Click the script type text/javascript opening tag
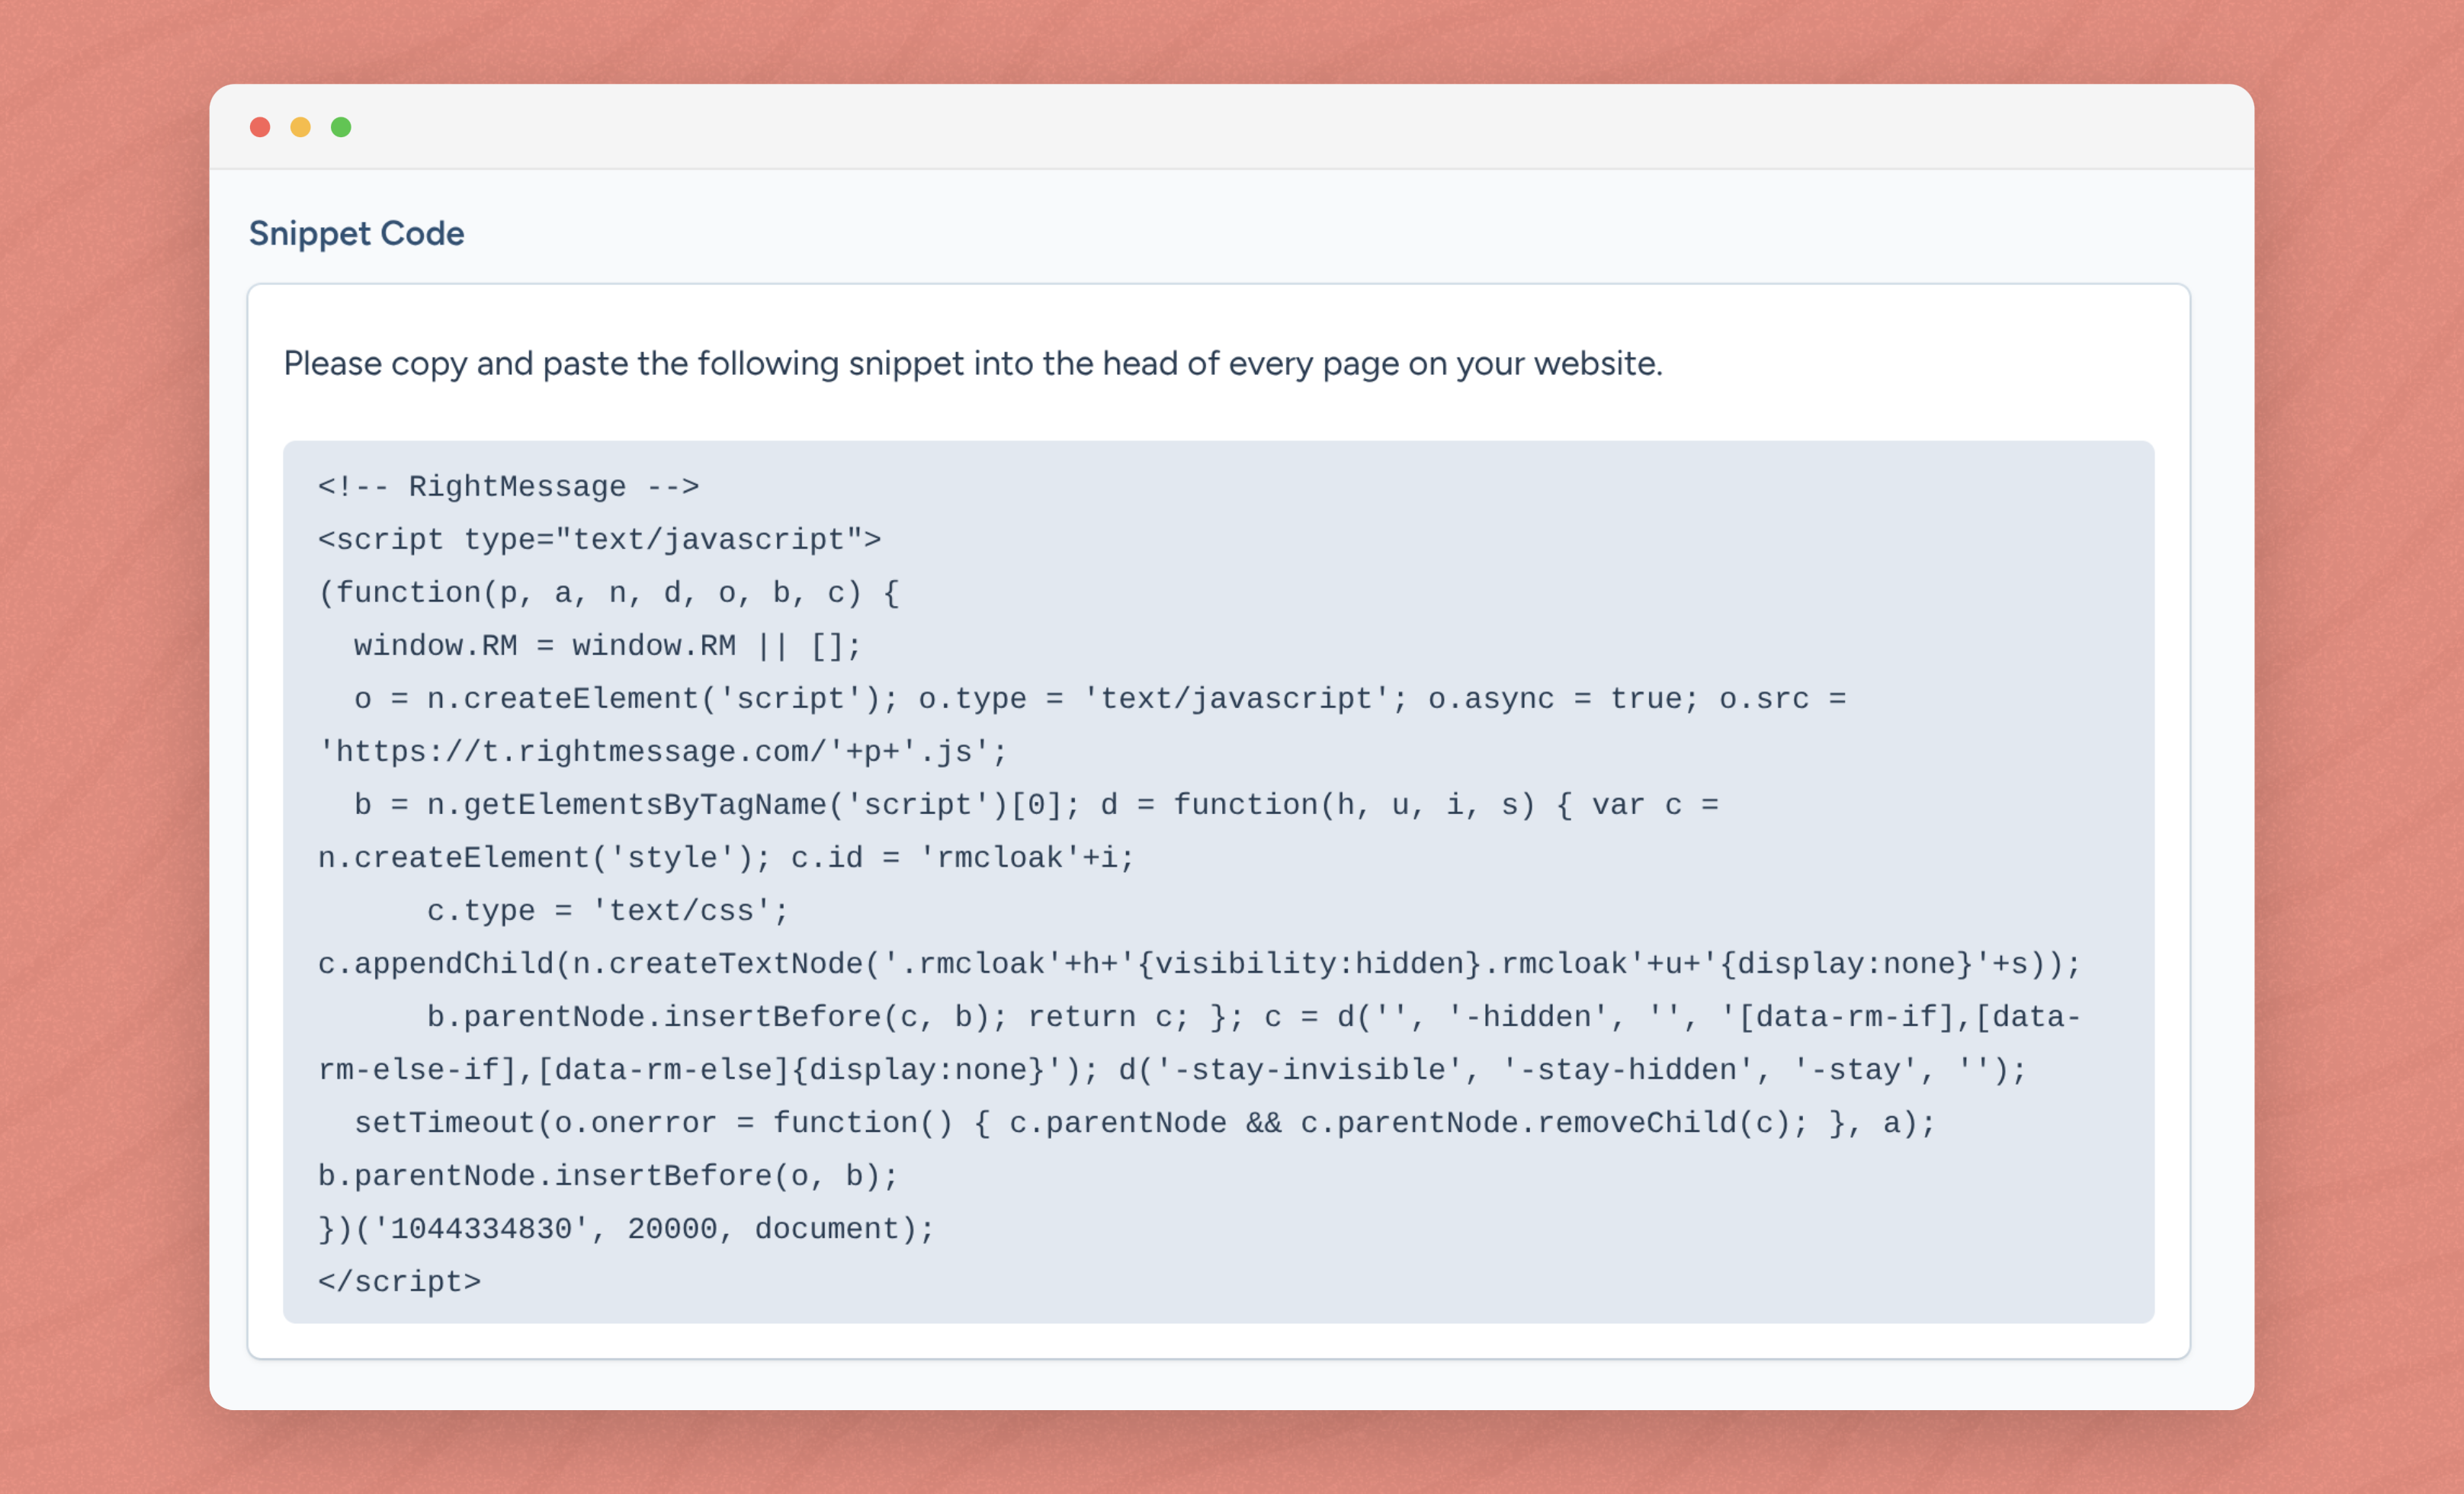Image resolution: width=2464 pixels, height=1494 pixels. point(599,540)
